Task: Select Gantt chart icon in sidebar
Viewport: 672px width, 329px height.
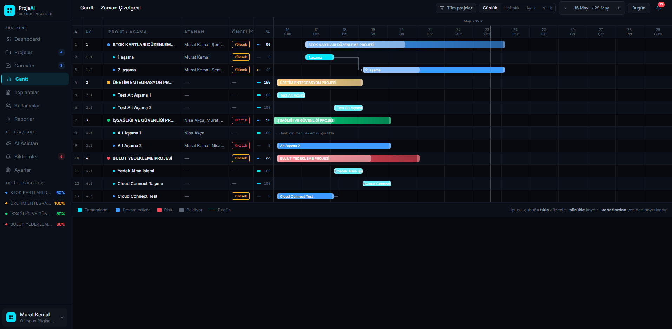Action: [9, 79]
